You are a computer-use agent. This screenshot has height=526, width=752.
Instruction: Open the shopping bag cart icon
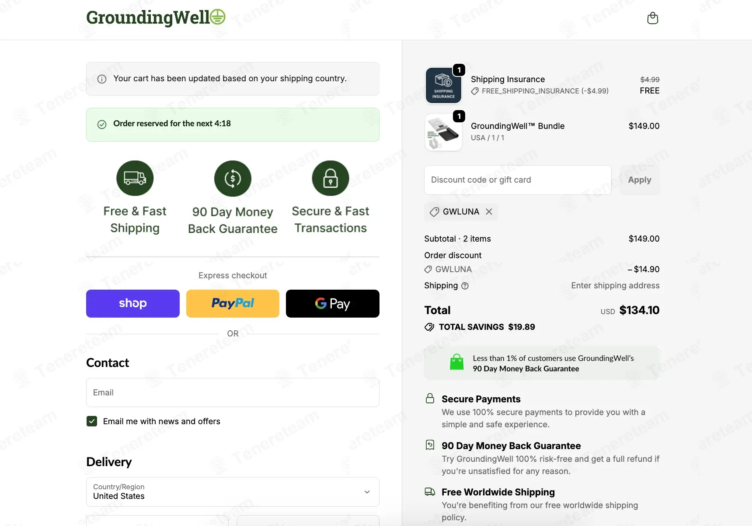tap(652, 18)
